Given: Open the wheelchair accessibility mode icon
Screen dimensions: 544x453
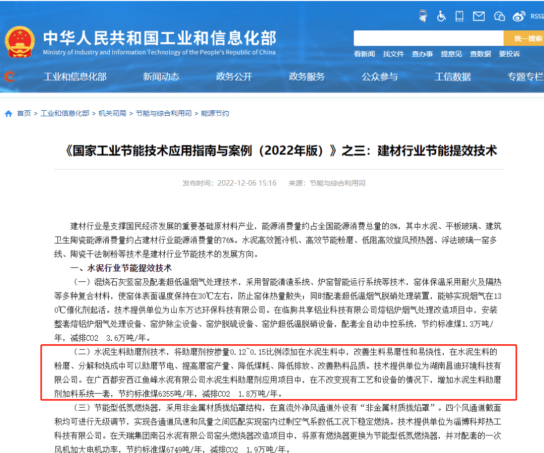Looking at the screenshot, I should pyautogui.click(x=441, y=16).
